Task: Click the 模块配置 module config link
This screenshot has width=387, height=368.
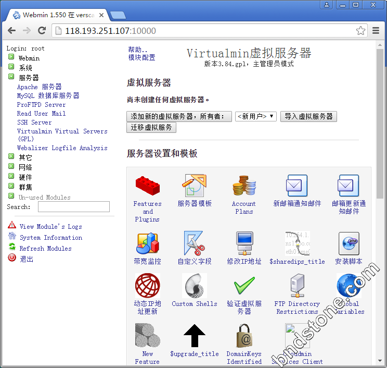Action: (x=141, y=58)
